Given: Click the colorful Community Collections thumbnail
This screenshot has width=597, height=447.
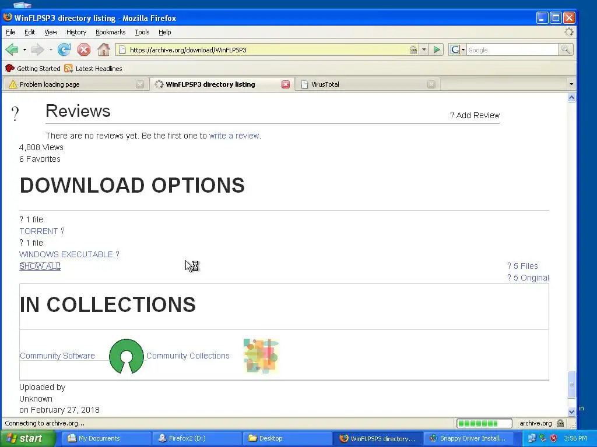Looking at the screenshot, I should [x=261, y=356].
